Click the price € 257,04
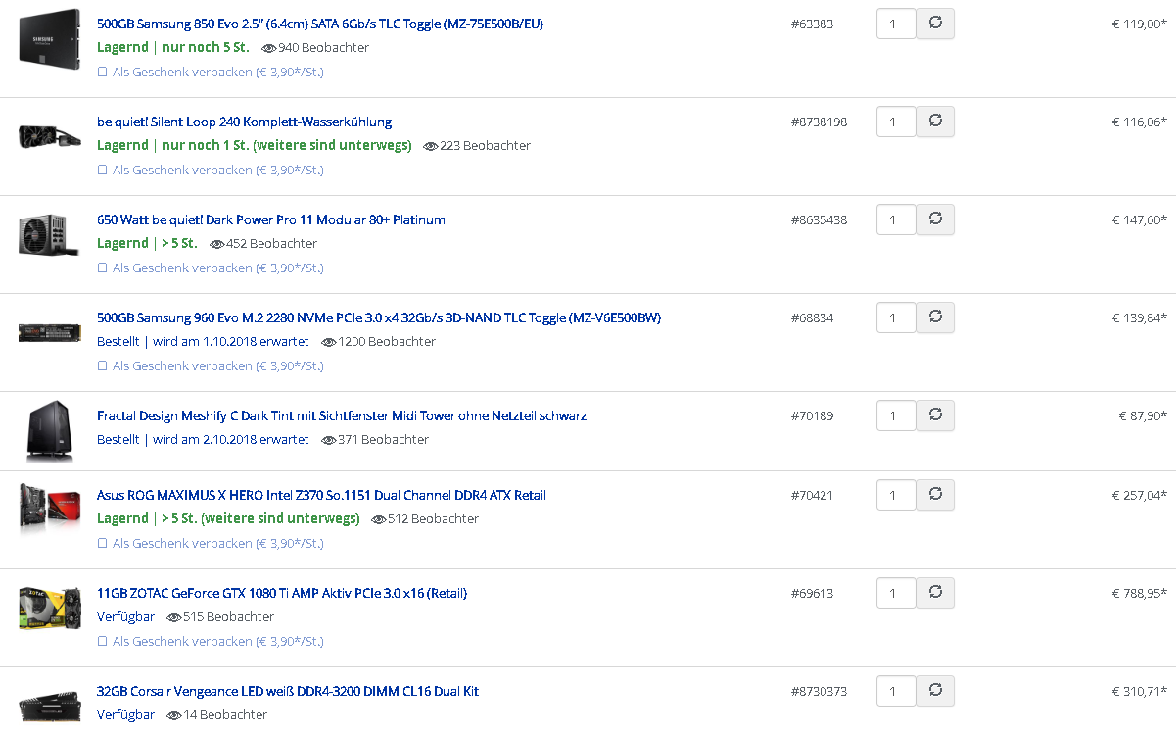The height and width of the screenshot is (731, 1176). click(1140, 495)
